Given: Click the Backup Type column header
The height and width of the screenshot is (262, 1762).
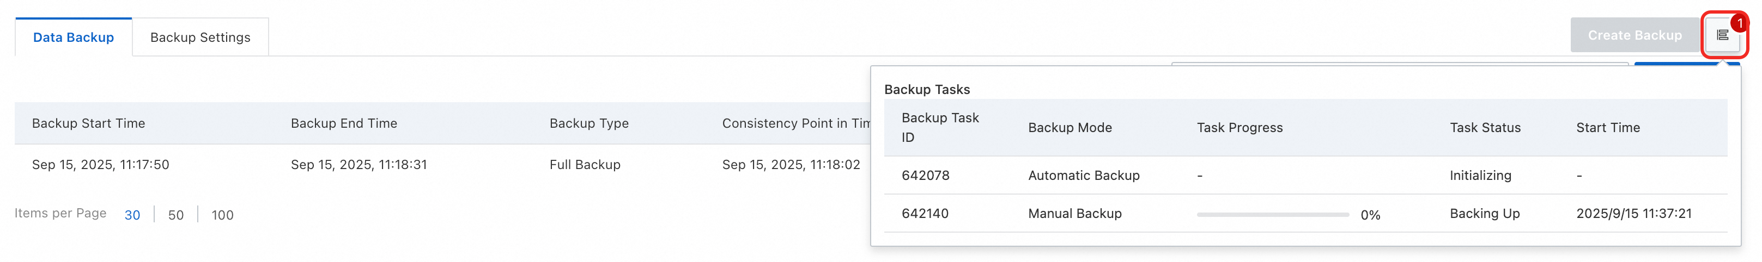Looking at the screenshot, I should pyautogui.click(x=589, y=123).
